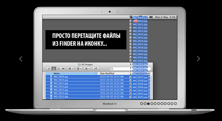Sort by Date Modified column header
Viewport: 222px width, 121px height.
(114, 74)
